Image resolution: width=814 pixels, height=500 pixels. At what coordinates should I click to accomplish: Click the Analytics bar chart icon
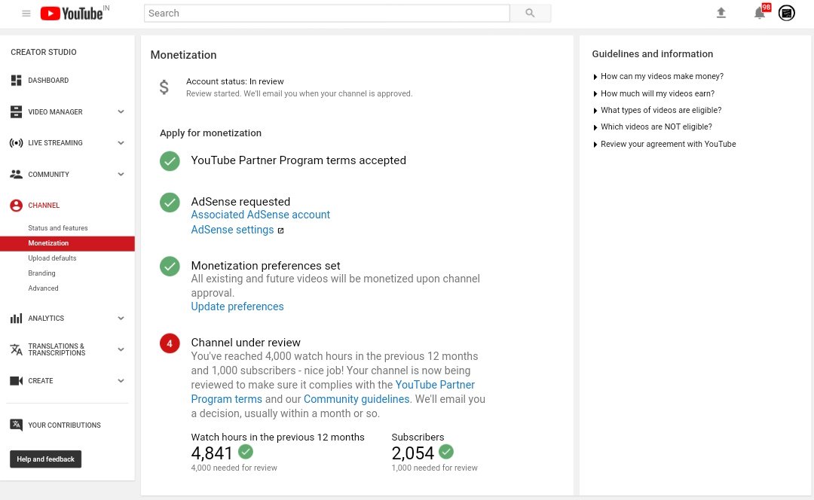[x=16, y=319]
